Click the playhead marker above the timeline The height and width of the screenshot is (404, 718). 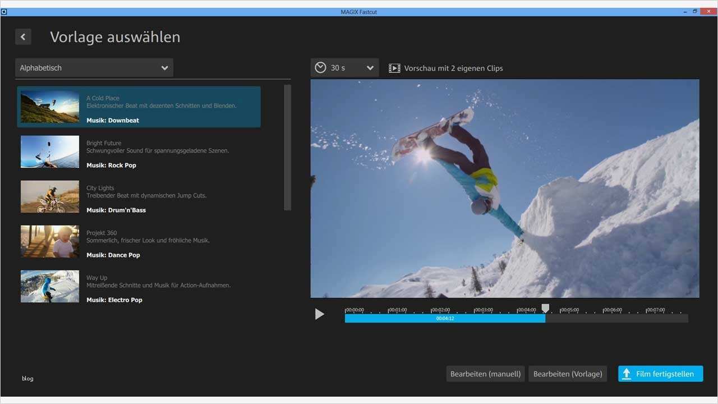click(x=545, y=307)
